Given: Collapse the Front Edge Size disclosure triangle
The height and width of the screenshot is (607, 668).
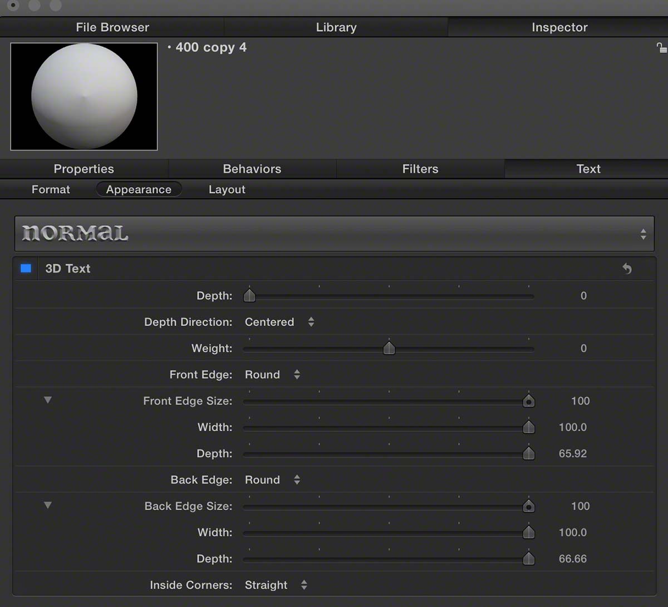Looking at the screenshot, I should click(x=48, y=400).
